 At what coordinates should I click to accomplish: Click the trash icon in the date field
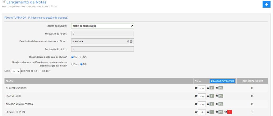[128, 41]
